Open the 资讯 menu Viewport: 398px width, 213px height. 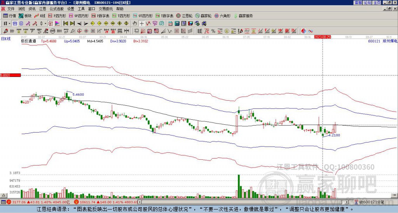pyautogui.click(x=32, y=9)
